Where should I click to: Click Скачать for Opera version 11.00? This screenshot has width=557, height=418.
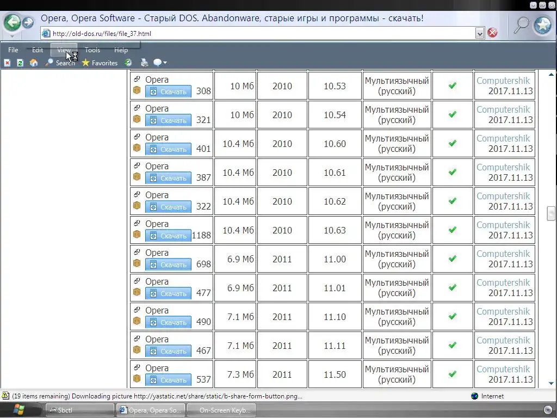pos(168,265)
